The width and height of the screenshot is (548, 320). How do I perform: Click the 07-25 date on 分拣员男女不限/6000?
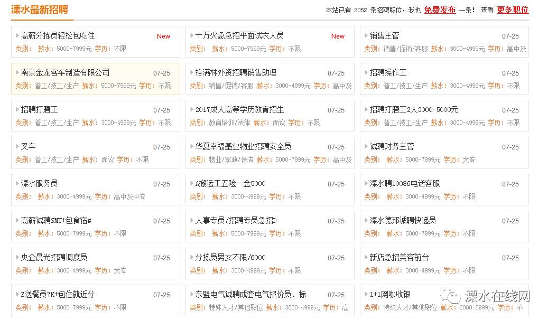point(336,258)
